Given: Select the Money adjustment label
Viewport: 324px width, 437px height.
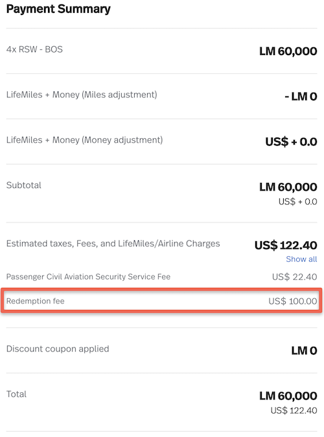Looking at the screenshot, I should [x=84, y=140].
